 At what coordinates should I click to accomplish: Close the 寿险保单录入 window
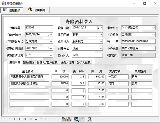(155, 3)
